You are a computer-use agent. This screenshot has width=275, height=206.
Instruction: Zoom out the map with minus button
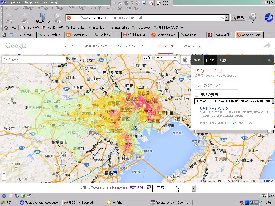coord(4,178)
